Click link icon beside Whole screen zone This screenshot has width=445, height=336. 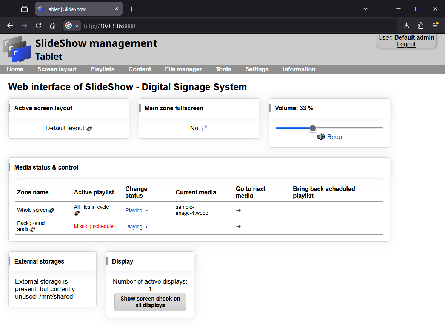tap(52, 210)
